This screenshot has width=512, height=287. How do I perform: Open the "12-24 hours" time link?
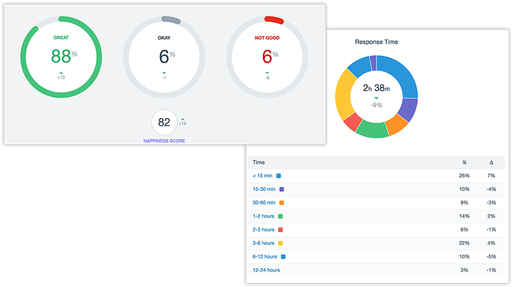[x=266, y=270]
